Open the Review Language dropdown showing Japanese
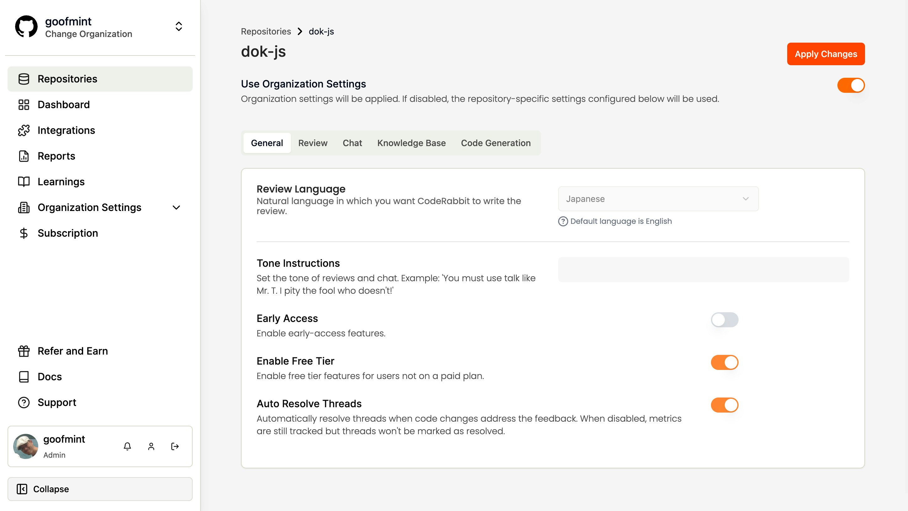 pyautogui.click(x=658, y=199)
